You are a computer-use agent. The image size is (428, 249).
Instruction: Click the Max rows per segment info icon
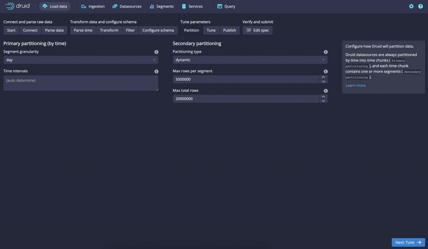click(326, 71)
